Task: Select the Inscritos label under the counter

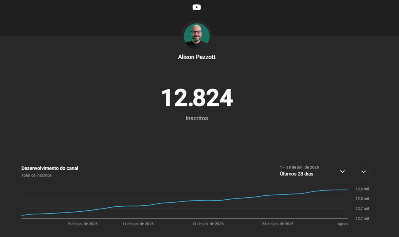Action: tap(197, 118)
